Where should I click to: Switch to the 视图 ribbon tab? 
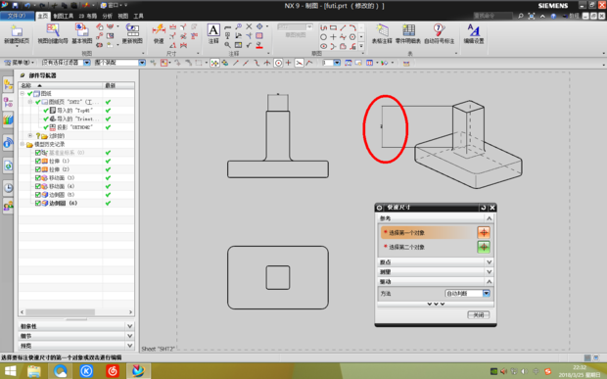(122, 16)
